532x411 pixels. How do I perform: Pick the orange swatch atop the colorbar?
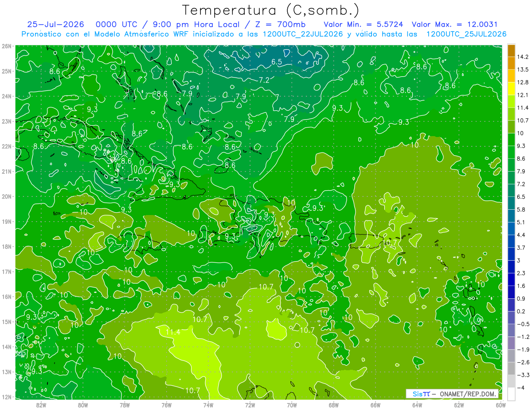click(x=511, y=51)
